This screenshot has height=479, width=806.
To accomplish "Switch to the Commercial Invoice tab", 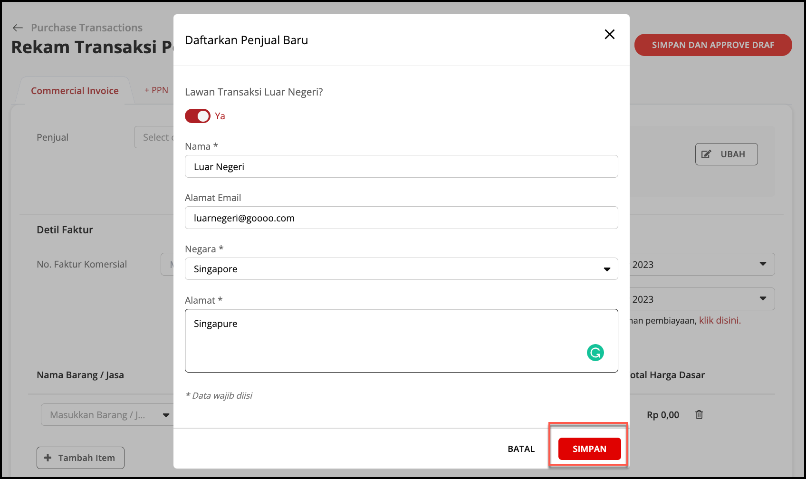I will (x=75, y=91).
